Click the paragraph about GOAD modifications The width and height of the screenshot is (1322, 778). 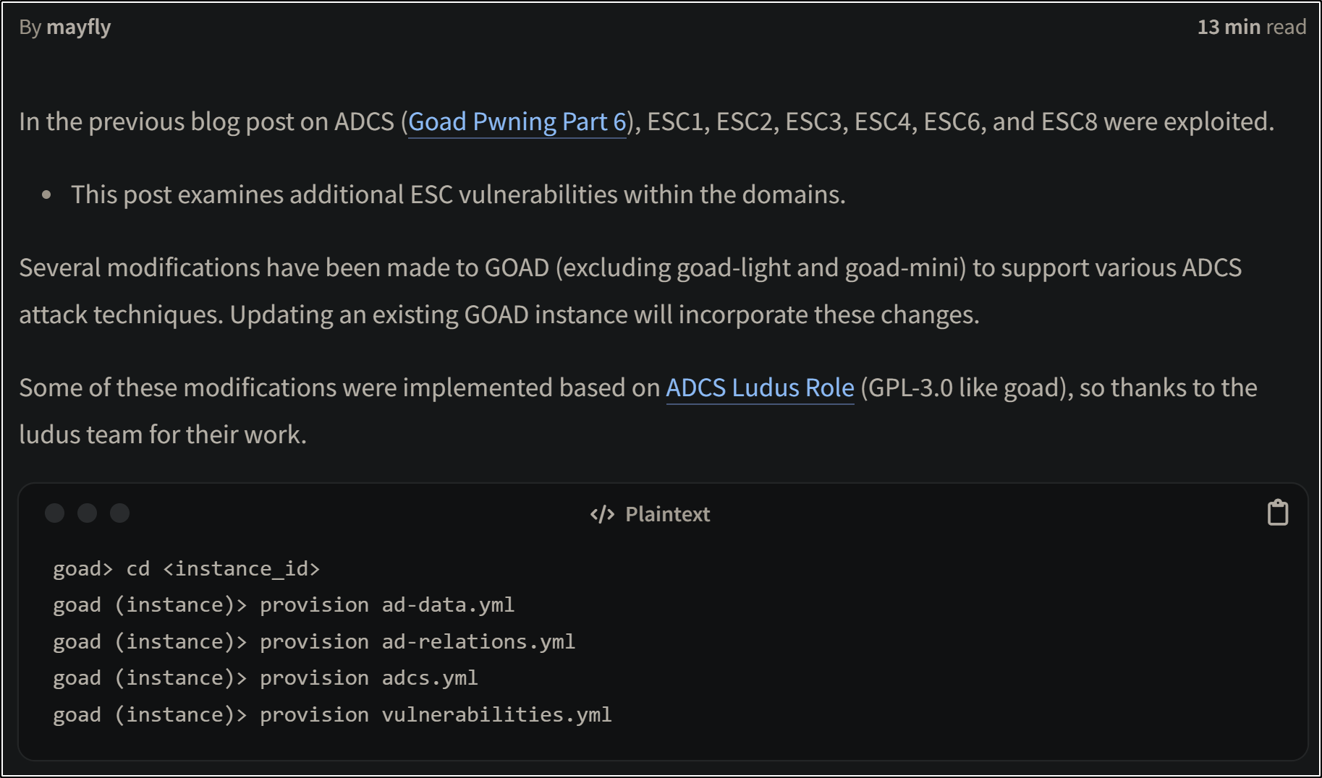point(630,291)
